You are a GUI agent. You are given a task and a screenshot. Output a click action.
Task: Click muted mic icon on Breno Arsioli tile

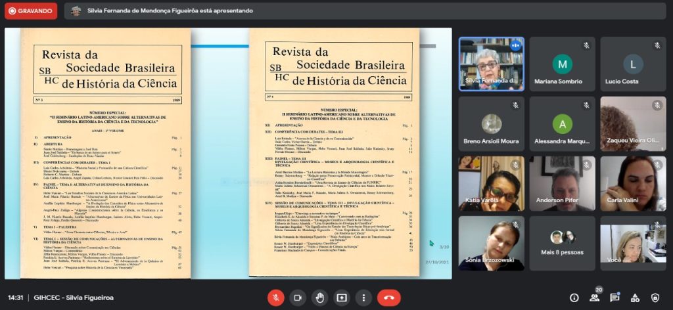[x=515, y=105]
